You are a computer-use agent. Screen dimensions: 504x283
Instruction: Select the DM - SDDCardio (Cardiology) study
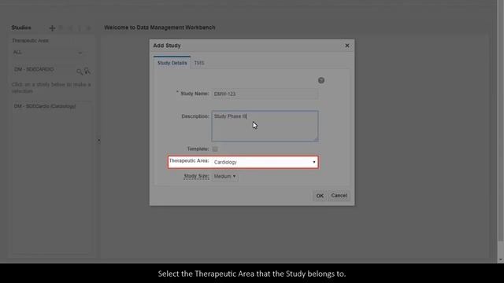(x=45, y=106)
